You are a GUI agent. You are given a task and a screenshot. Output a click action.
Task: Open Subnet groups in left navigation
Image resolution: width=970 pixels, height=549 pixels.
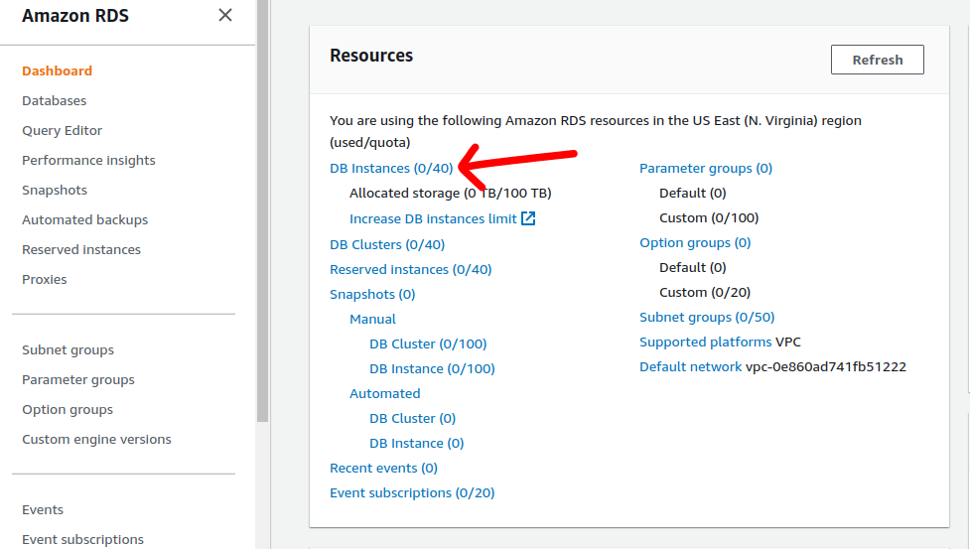click(x=69, y=349)
